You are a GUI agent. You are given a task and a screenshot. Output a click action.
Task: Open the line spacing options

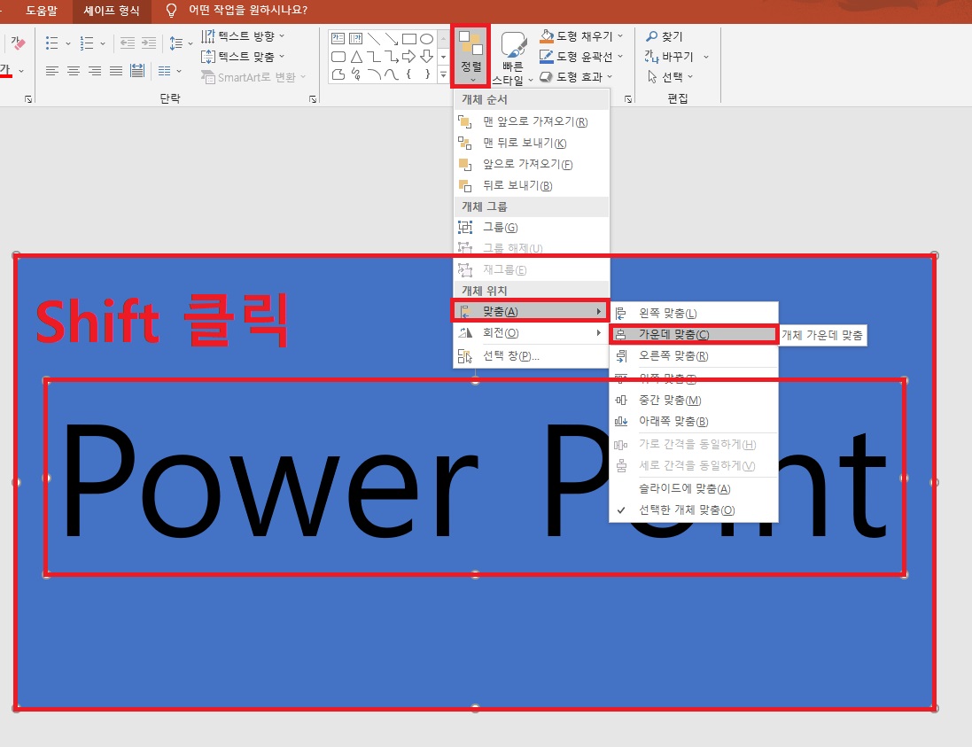point(176,43)
